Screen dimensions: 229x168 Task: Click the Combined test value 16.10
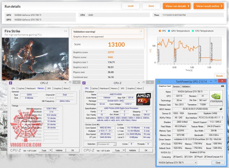click(x=111, y=77)
